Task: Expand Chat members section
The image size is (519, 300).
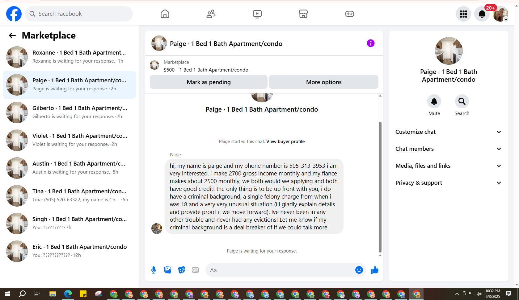Action: tap(449, 149)
